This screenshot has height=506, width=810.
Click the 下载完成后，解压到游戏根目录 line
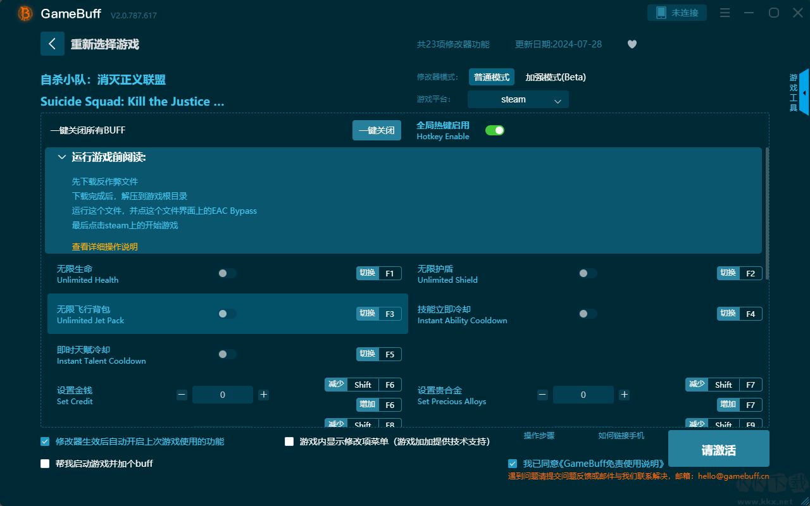[130, 196]
